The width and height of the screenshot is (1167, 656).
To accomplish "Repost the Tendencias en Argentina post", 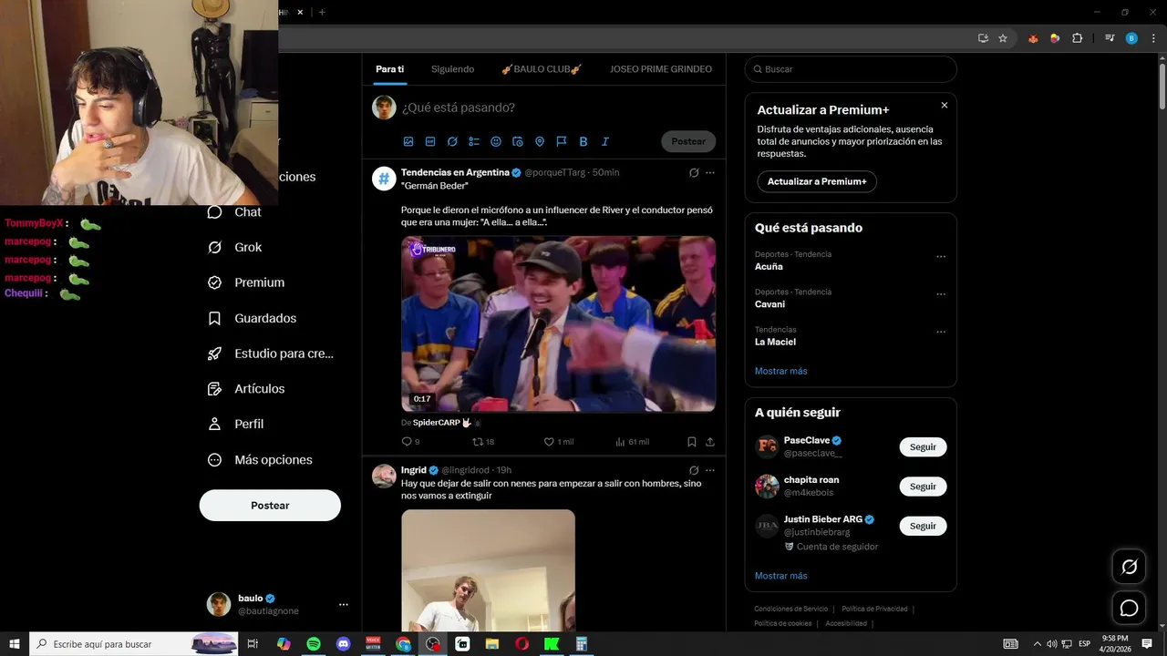I will pos(482,442).
